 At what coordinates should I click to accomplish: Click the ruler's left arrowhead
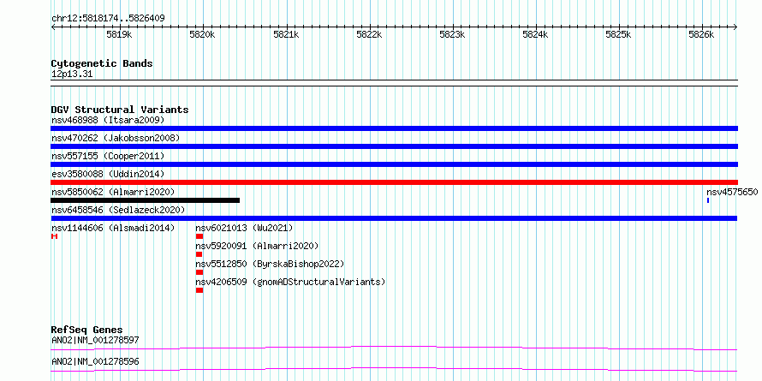coord(53,27)
